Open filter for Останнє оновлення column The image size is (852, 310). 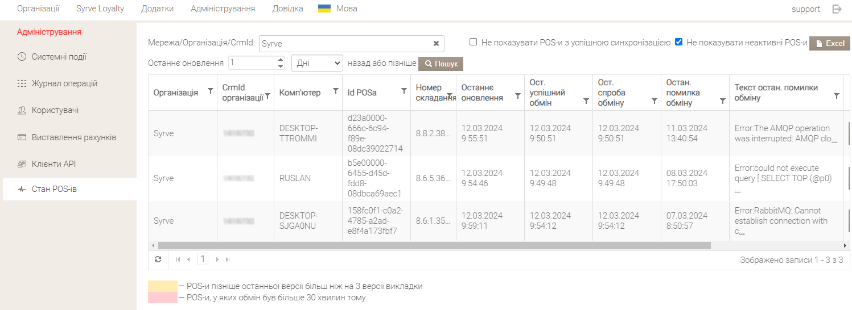(517, 97)
